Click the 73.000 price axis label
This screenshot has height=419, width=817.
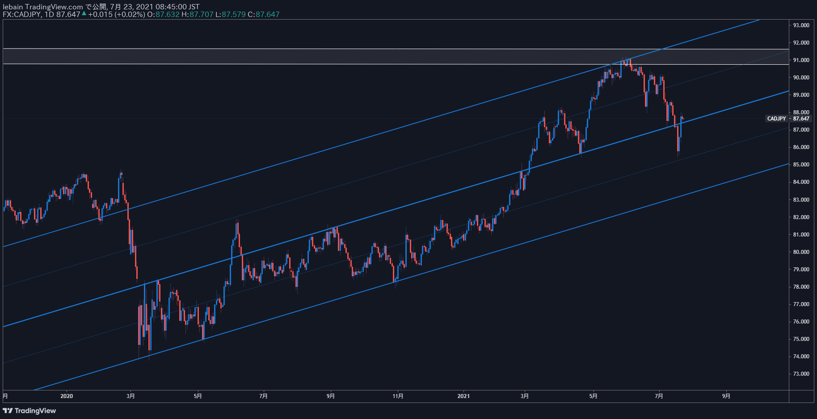coord(801,374)
